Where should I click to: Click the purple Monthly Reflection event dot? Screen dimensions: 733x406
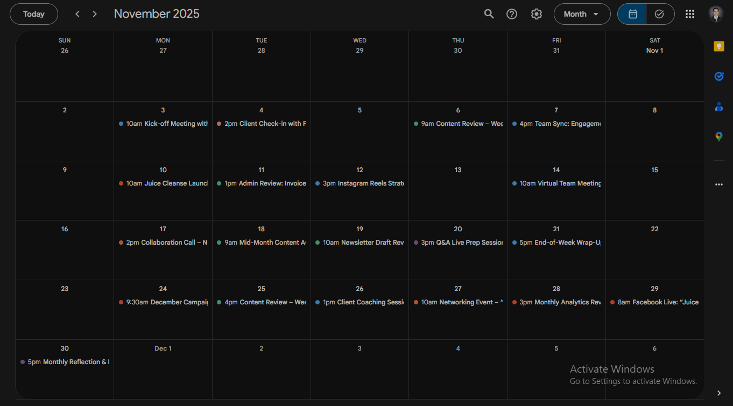coord(23,362)
